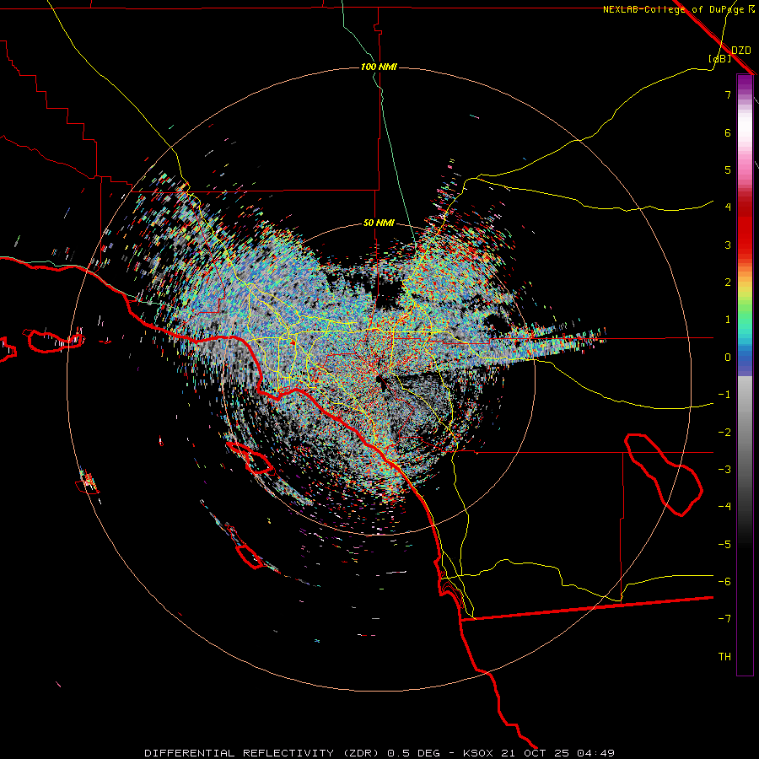The width and height of the screenshot is (759, 759).
Task: Click the 50 NMI range ring label
Action: (x=379, y=223)
